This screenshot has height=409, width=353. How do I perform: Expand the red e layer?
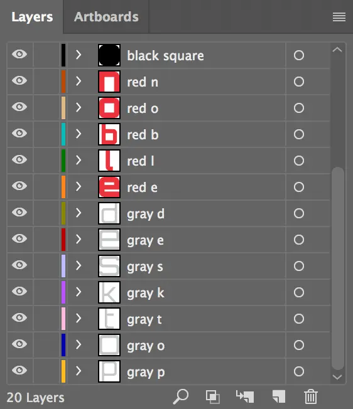tap(79, 186)
